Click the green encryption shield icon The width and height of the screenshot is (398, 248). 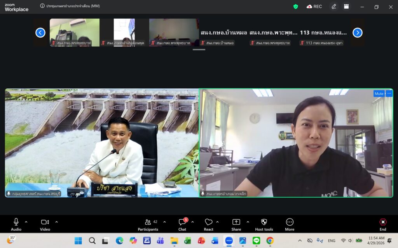(x=295, y=7)
